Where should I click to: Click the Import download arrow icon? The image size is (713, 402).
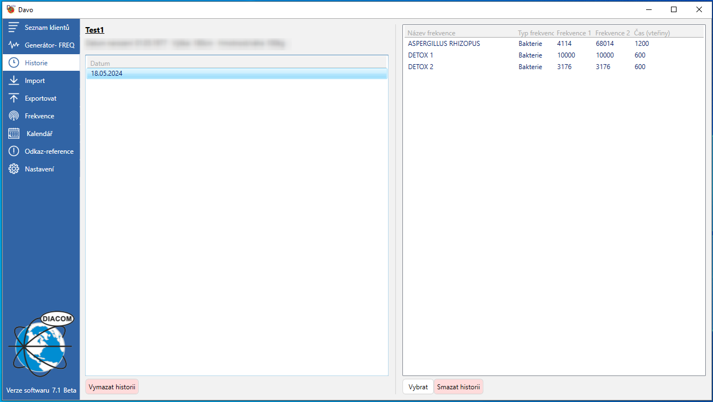[14, 81]
